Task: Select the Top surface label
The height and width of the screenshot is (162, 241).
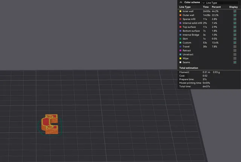Action: pos(189,27)
